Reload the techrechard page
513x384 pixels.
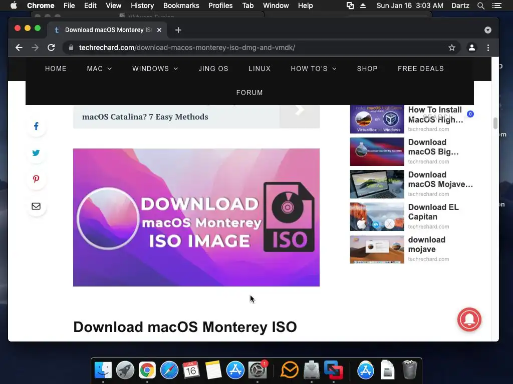tap(51, 47)
